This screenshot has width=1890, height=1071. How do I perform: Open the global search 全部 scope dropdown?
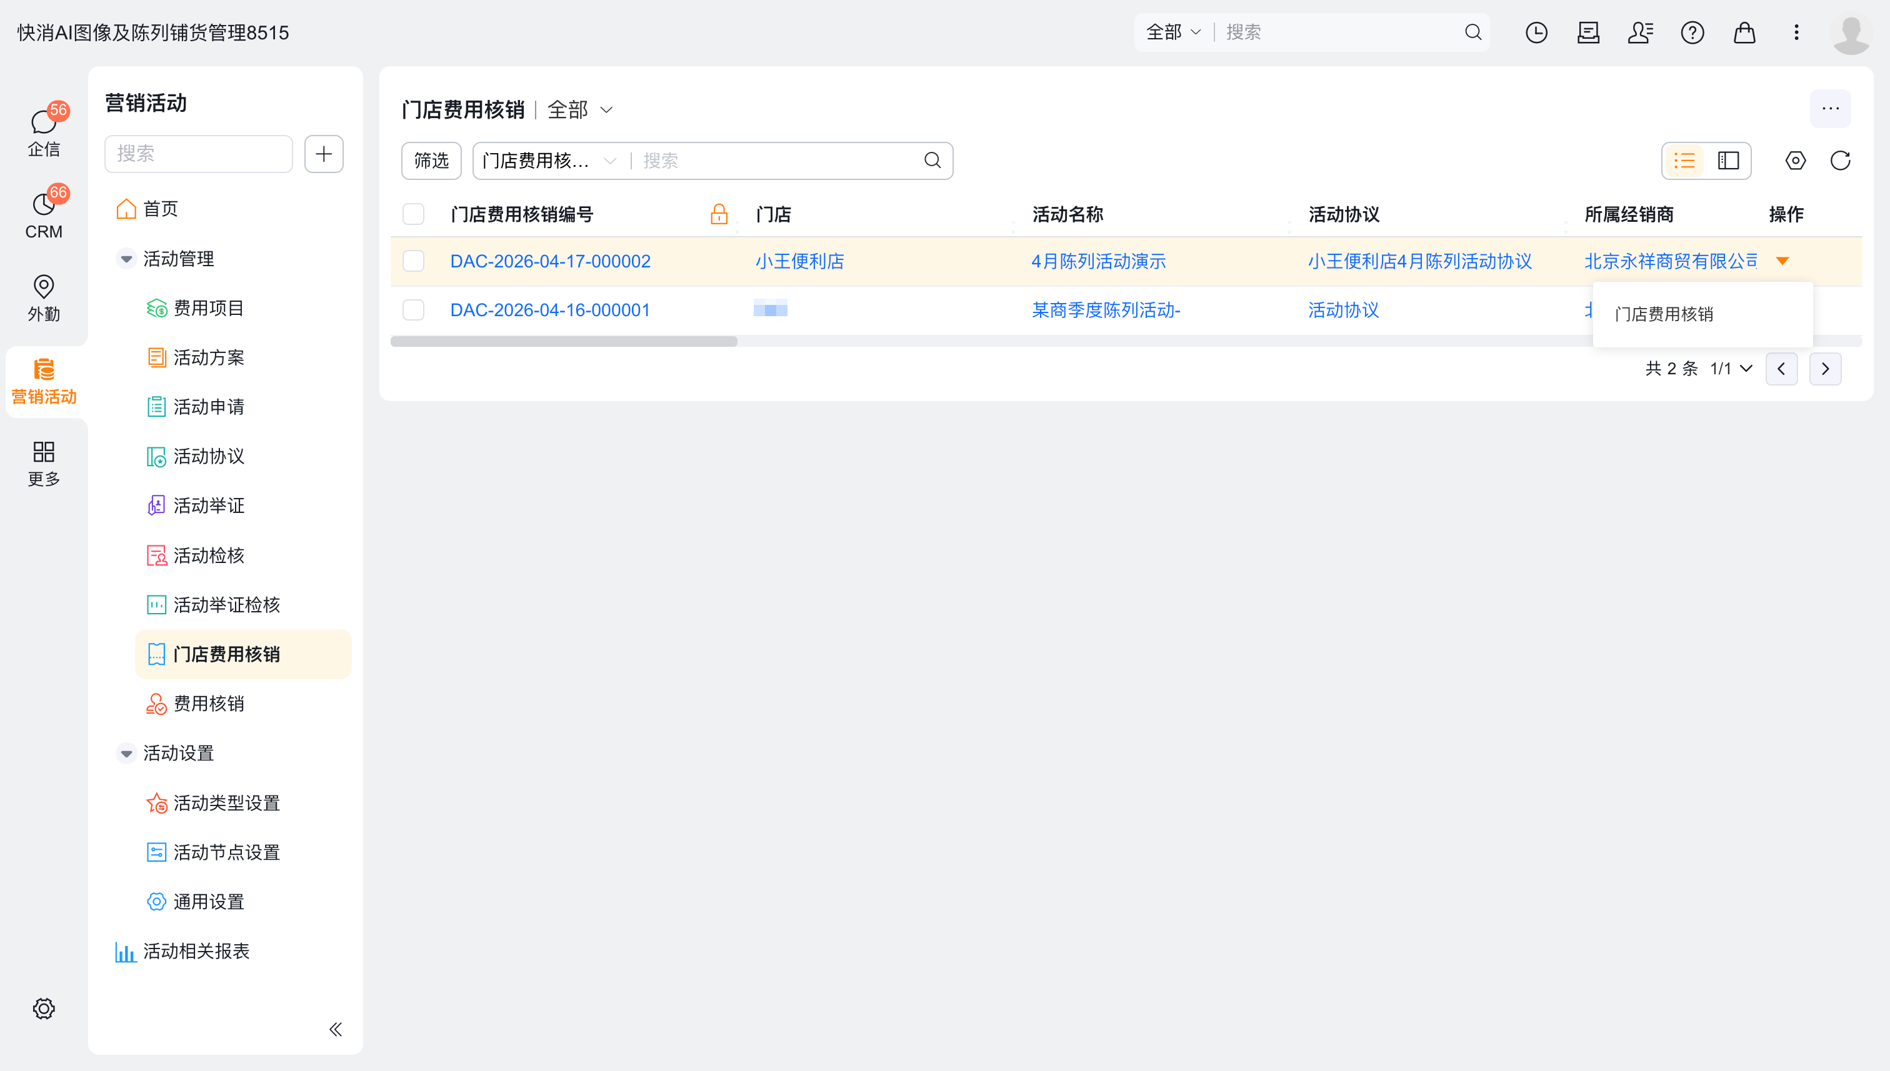1173,32
